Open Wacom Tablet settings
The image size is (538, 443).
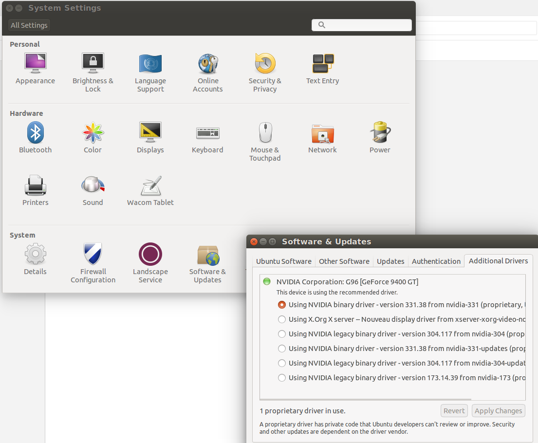[150, 191]
